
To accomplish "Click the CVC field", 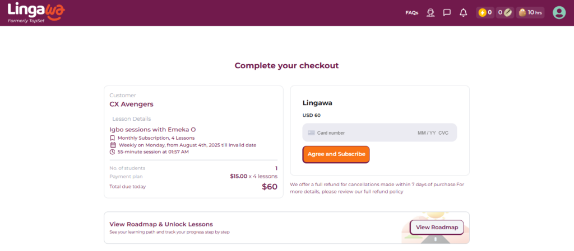I will pyautogui.click(x=443, y=133).
